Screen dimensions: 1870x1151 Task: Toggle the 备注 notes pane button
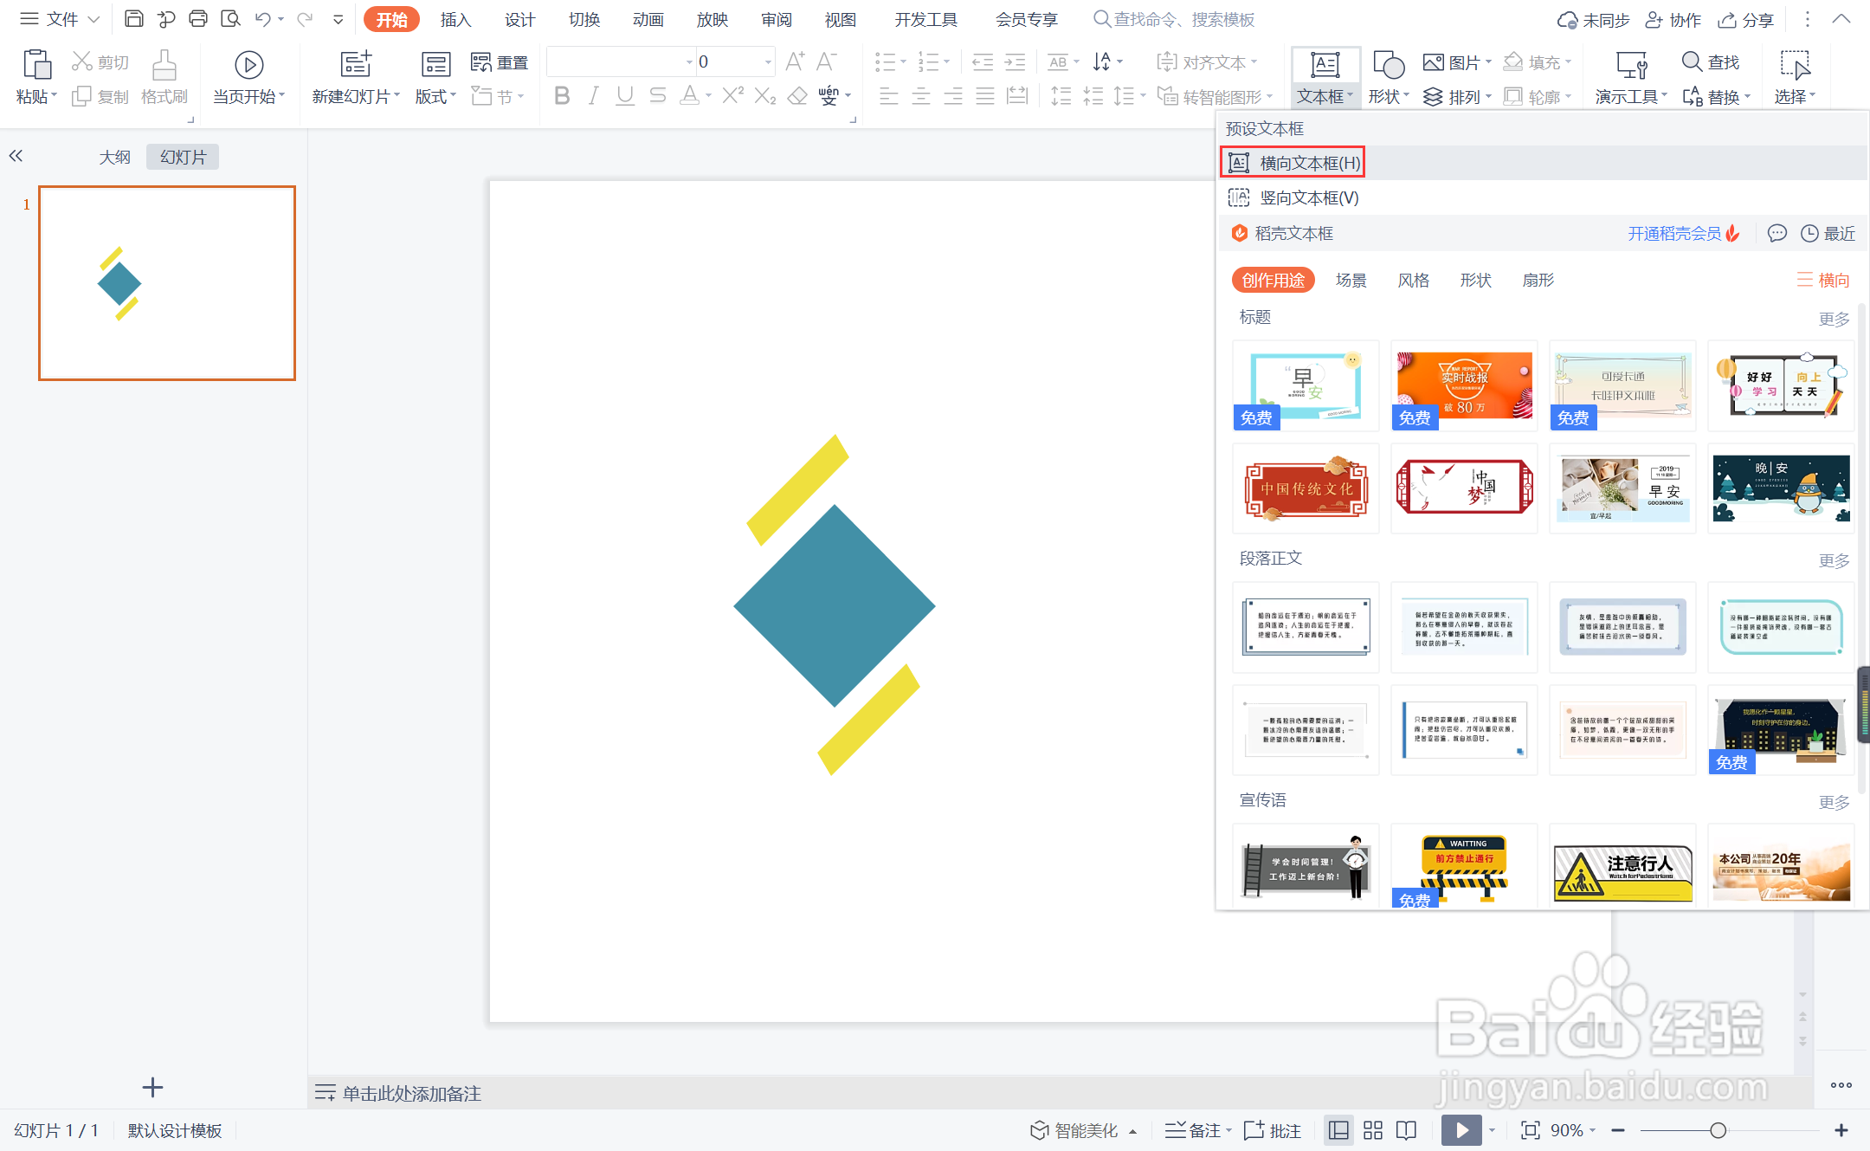point(1196,1130)
